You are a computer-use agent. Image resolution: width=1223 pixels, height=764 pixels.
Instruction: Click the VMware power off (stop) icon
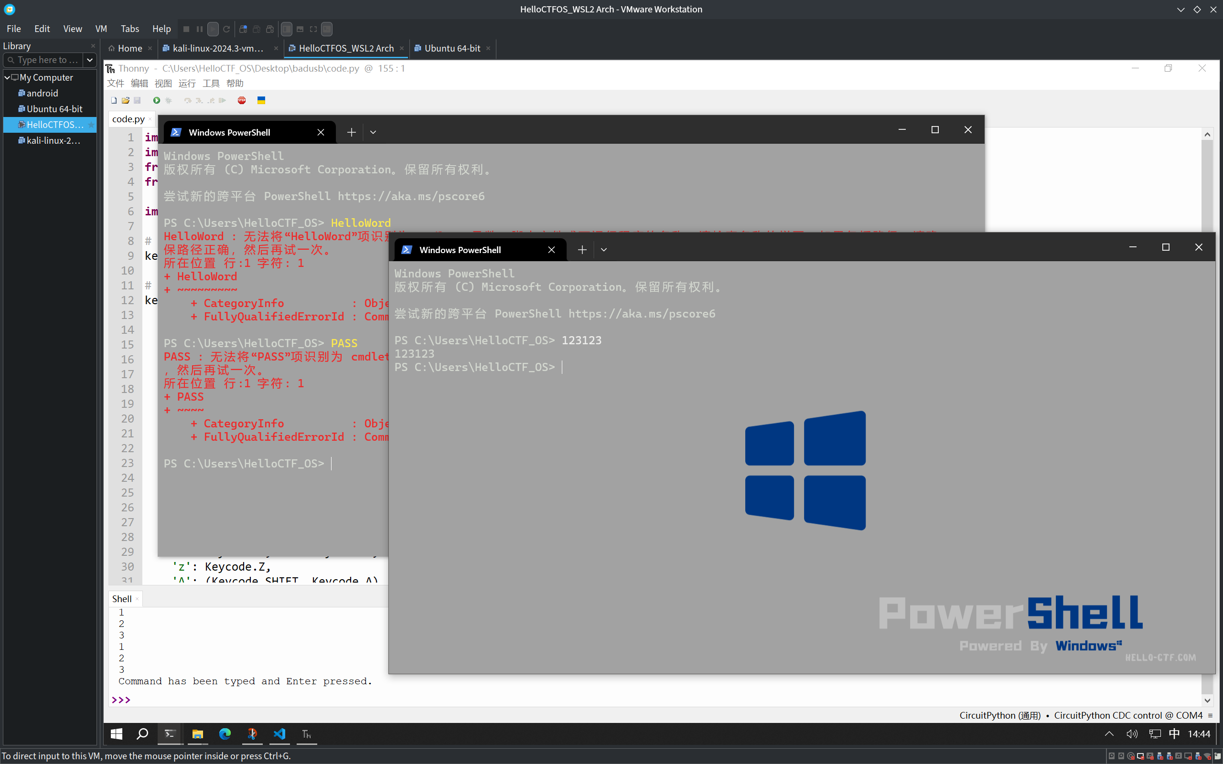pyautogui.click(x=186, y=29)
